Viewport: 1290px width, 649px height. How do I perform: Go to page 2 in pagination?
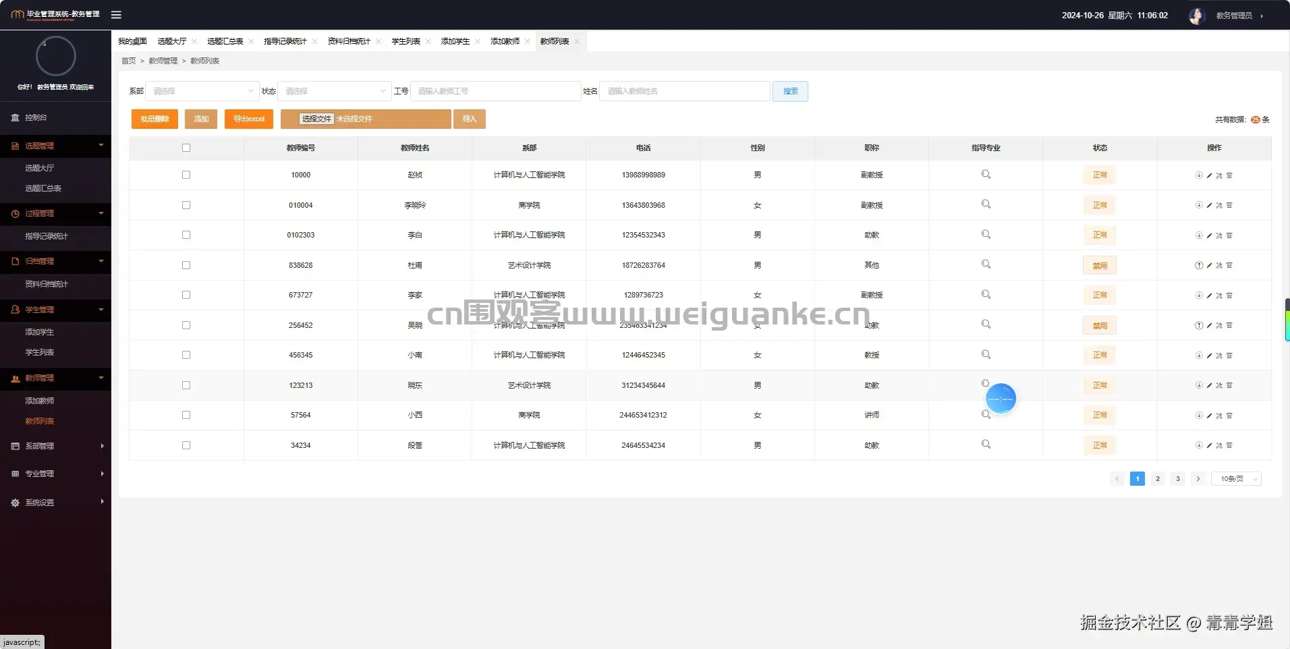click(x=1158, y=479)
